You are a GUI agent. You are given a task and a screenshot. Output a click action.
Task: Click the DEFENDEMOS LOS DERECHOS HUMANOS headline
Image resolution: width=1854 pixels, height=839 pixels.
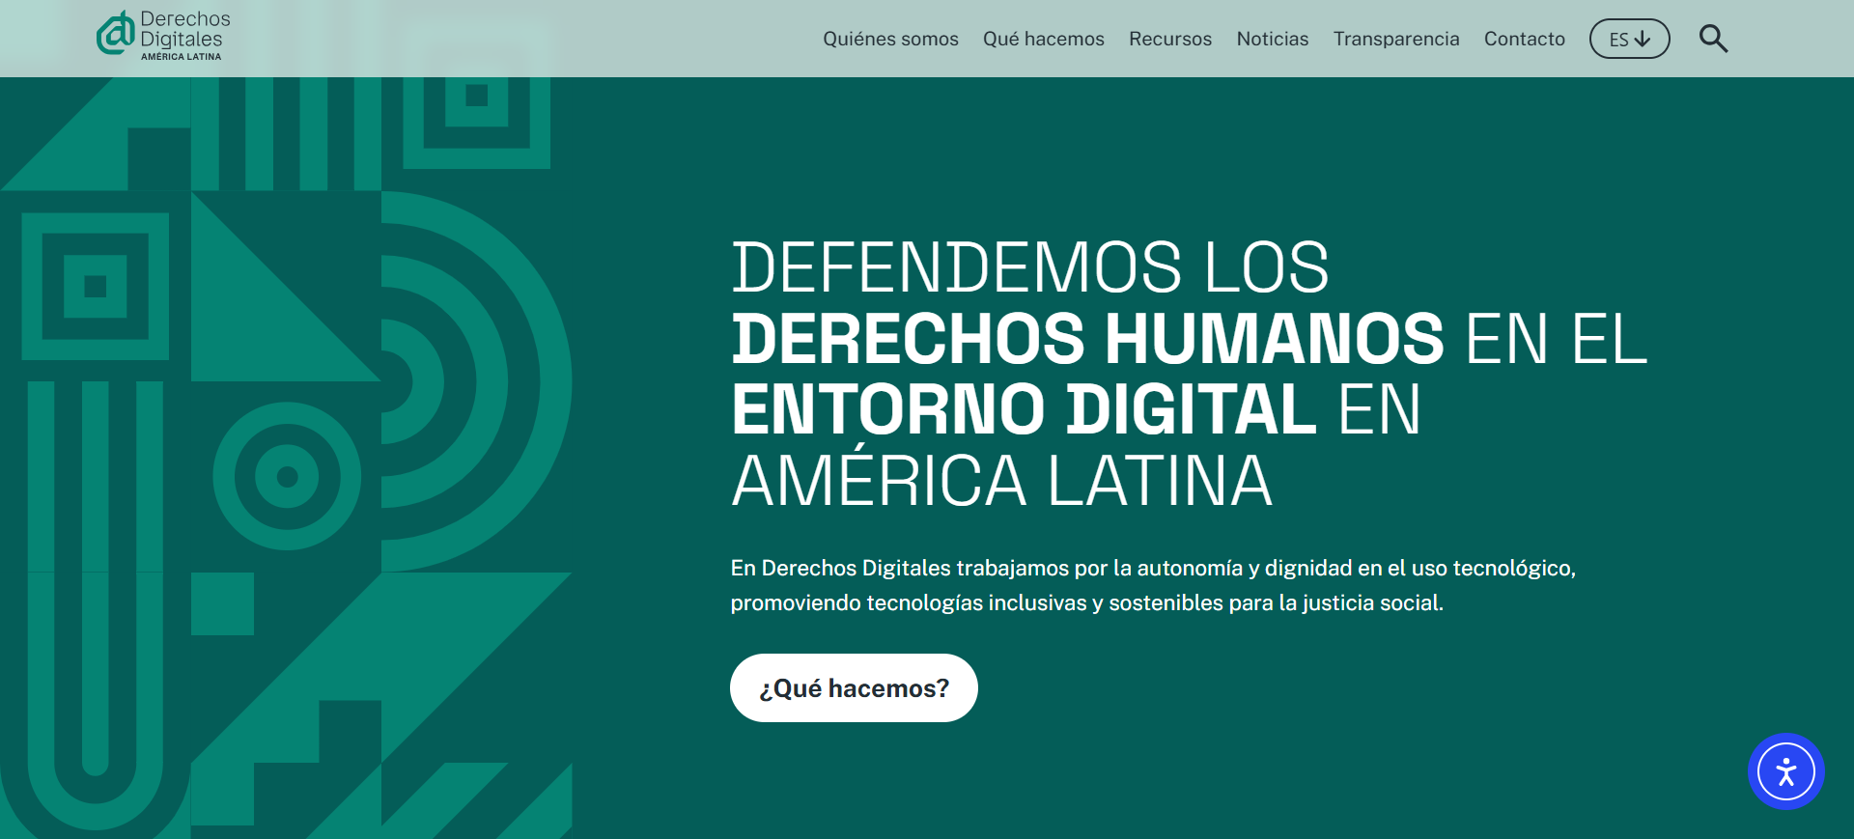click(1189, 374)
